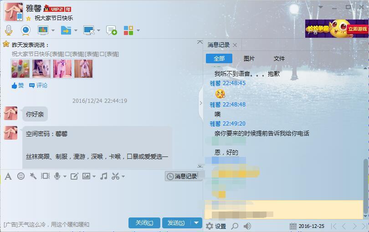Screen dimensions: 369x232
Task: Toggle the 消息记录 history panel button
Action: pyautogui.click(x=183, y=176)
